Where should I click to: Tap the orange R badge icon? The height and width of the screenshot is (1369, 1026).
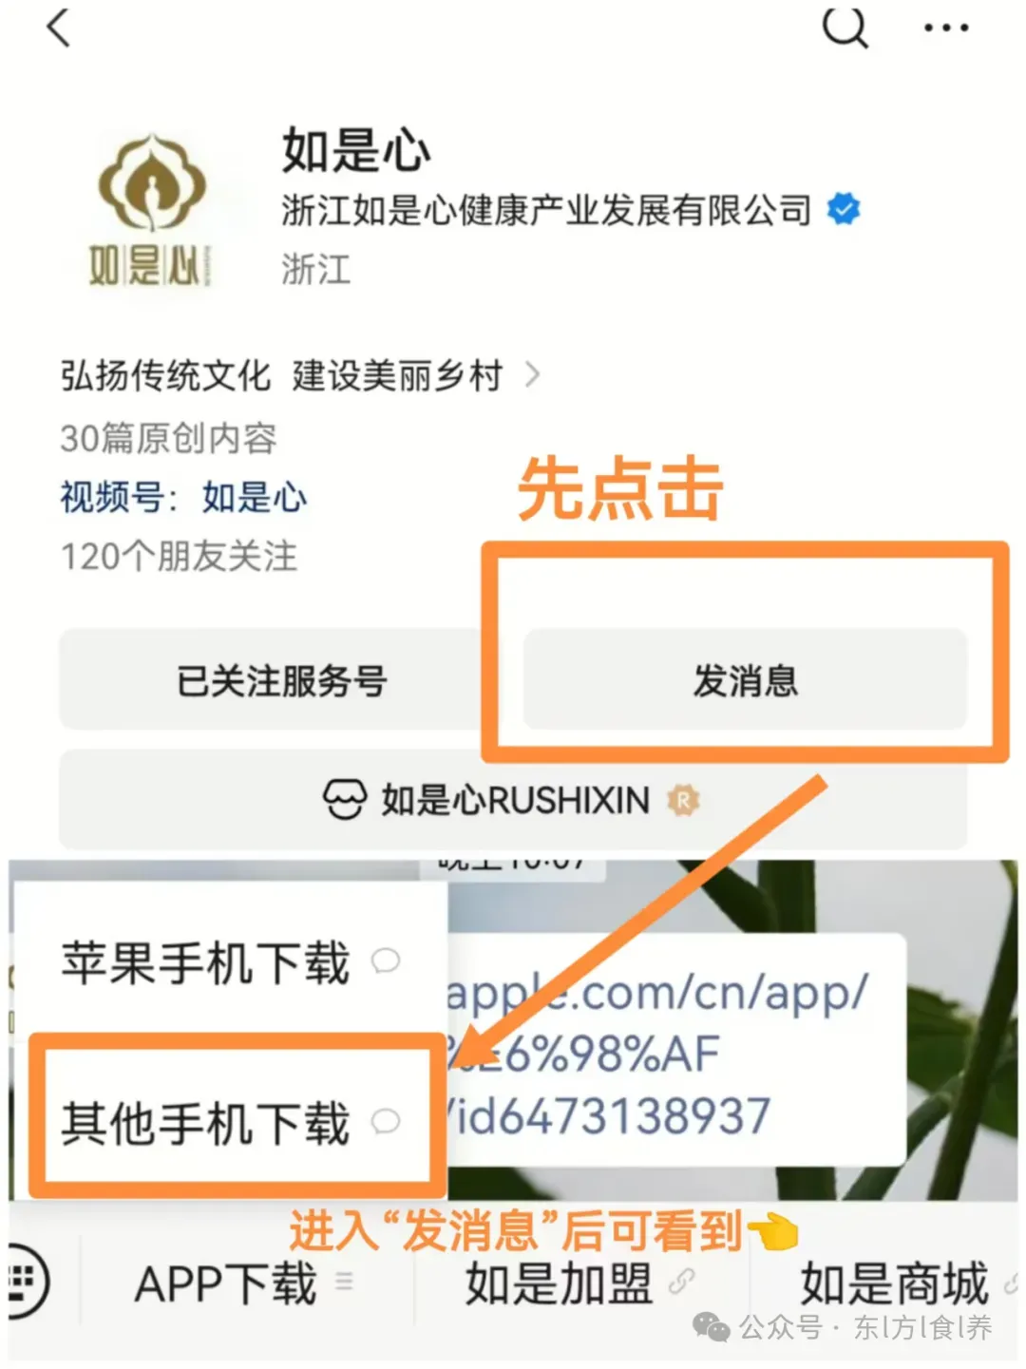click(x=683, y=800)
